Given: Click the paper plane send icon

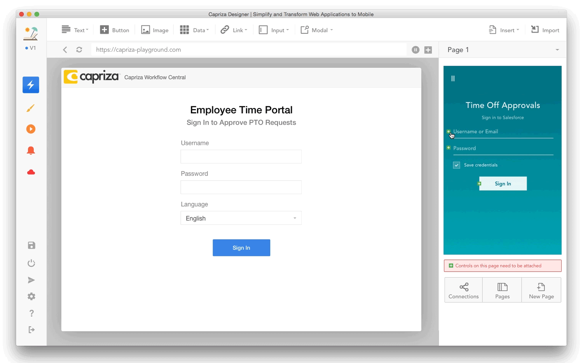Looking at the screenshot, I should [x=31, y=280].
